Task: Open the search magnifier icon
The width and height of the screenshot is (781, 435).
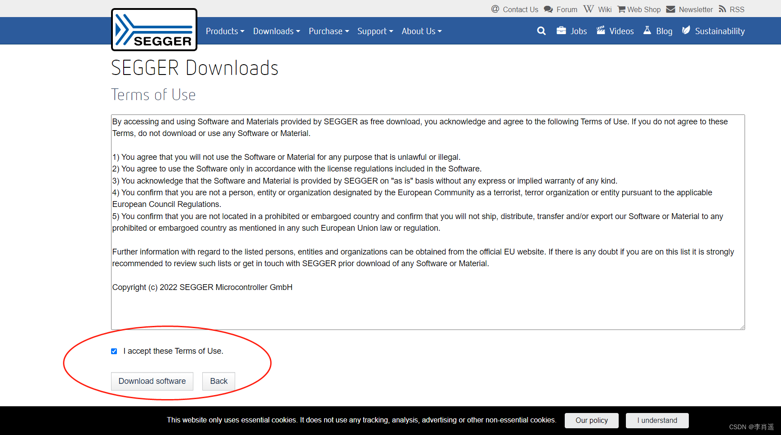Action: tap(541, 31)
